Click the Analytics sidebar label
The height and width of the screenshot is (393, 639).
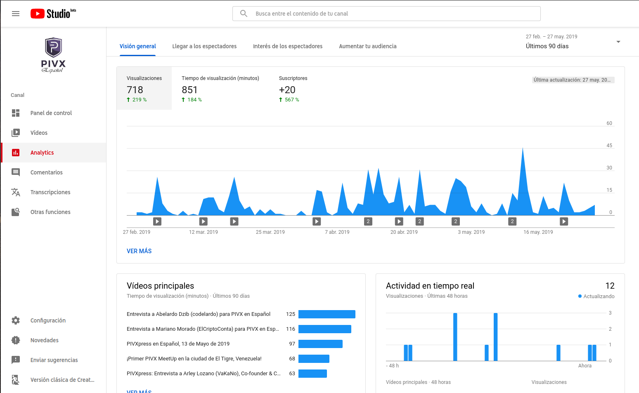coord(42,153)
